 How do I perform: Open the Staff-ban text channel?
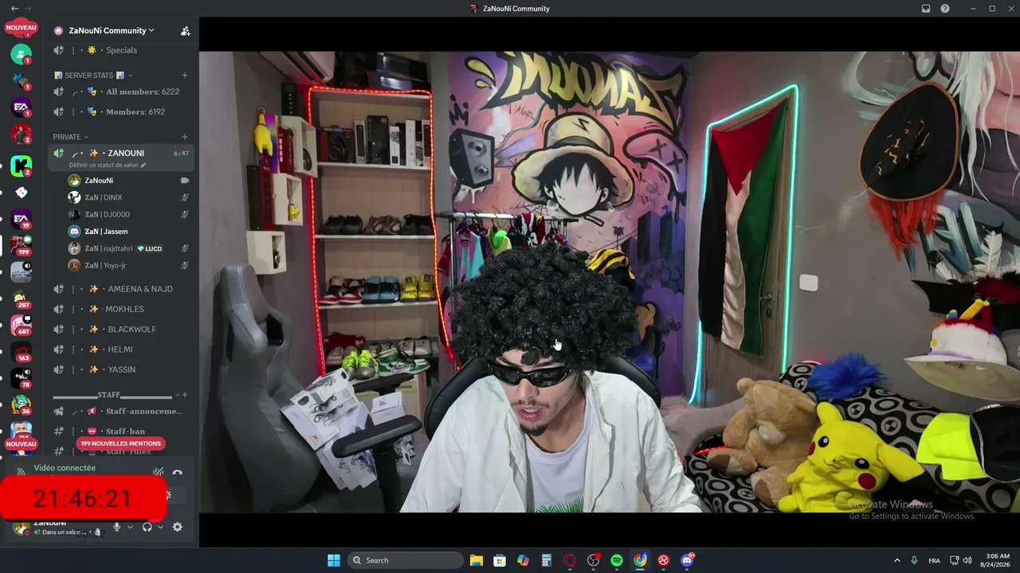(x=121, y=431)
